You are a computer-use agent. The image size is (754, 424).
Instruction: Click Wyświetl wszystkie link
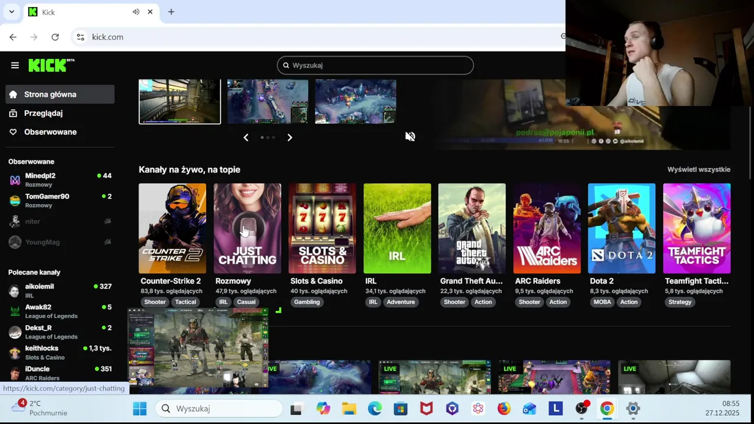(699, 170)
